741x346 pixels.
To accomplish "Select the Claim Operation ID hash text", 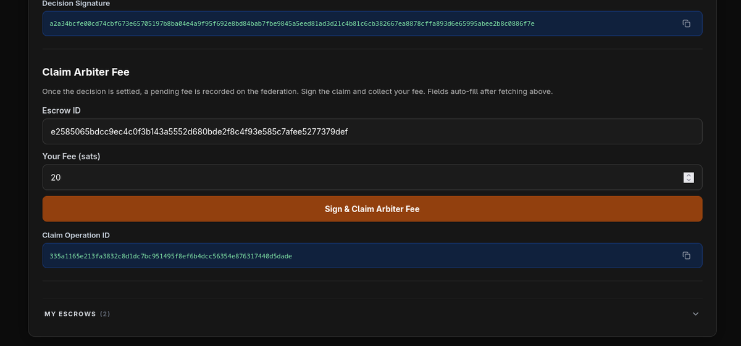I will tap(170, 255).
